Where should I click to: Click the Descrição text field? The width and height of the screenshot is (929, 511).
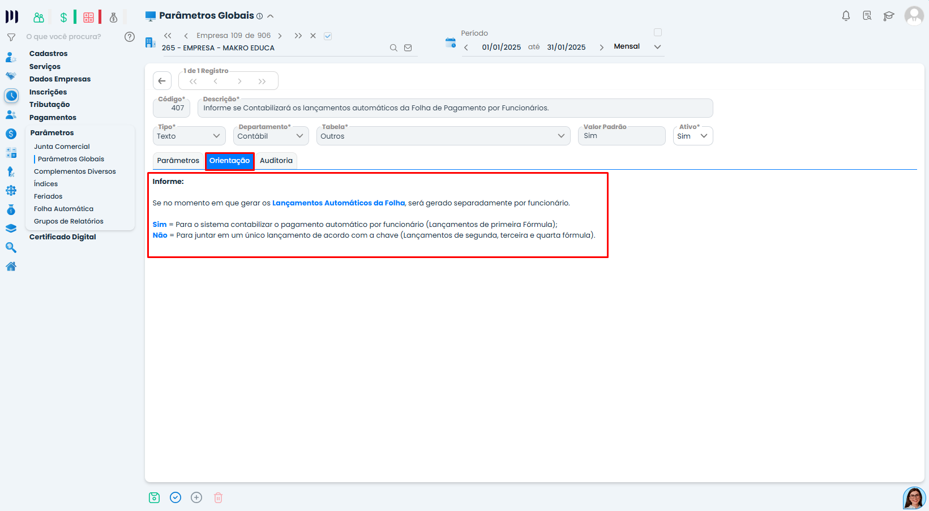coord(455,108)
